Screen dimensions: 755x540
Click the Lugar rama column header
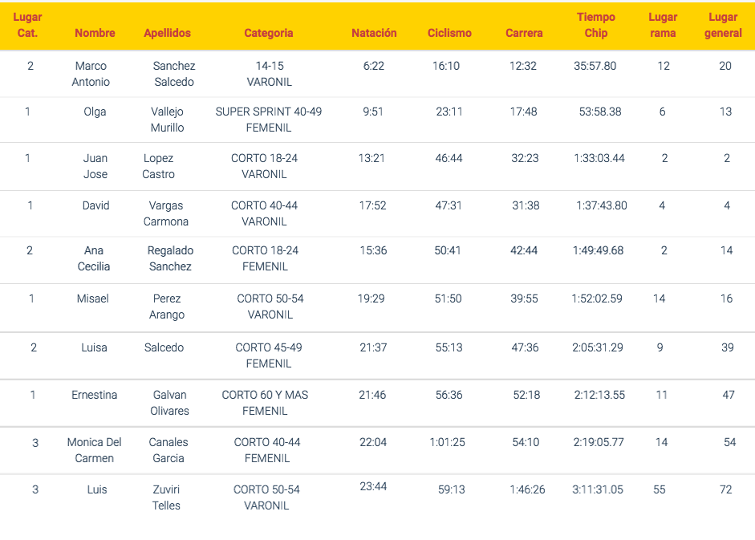pyautogui.click(x=663, y=25)
